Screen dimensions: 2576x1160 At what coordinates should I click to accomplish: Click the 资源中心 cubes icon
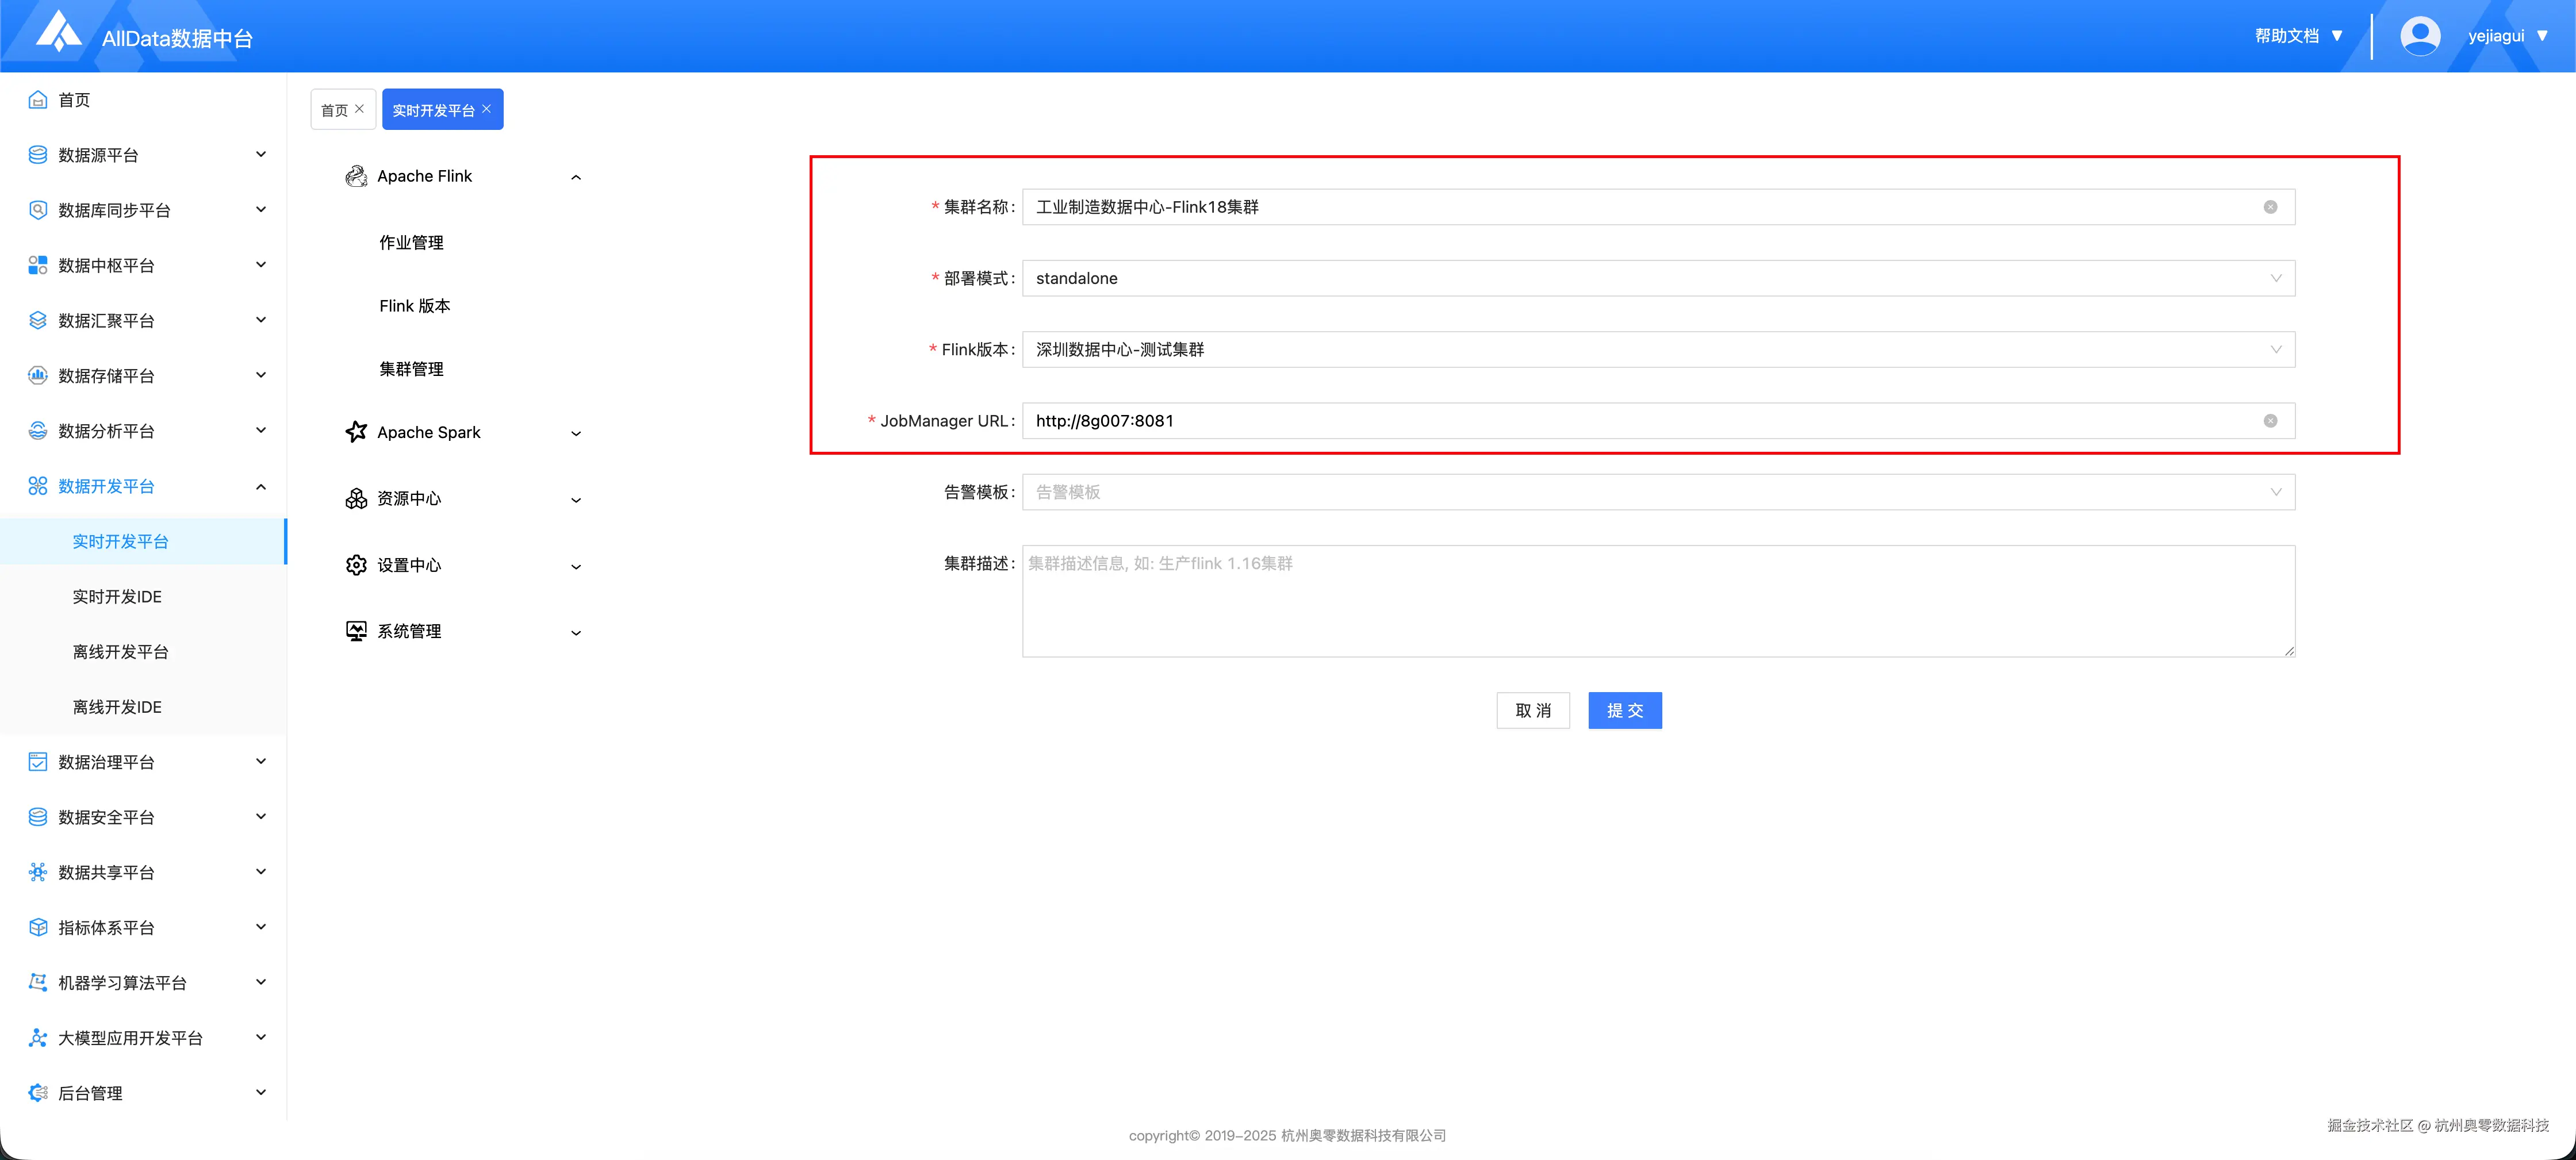[356, 498]
